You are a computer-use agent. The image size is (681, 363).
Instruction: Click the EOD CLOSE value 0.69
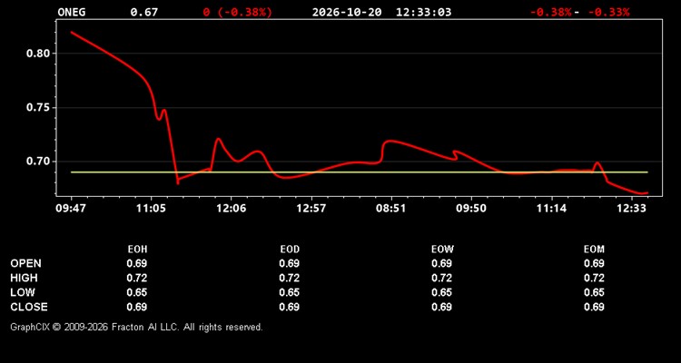(x=290, y=307)
